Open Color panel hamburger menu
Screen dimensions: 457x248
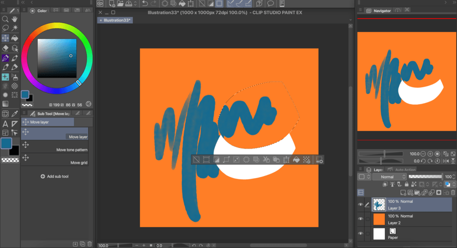point(24,10)
